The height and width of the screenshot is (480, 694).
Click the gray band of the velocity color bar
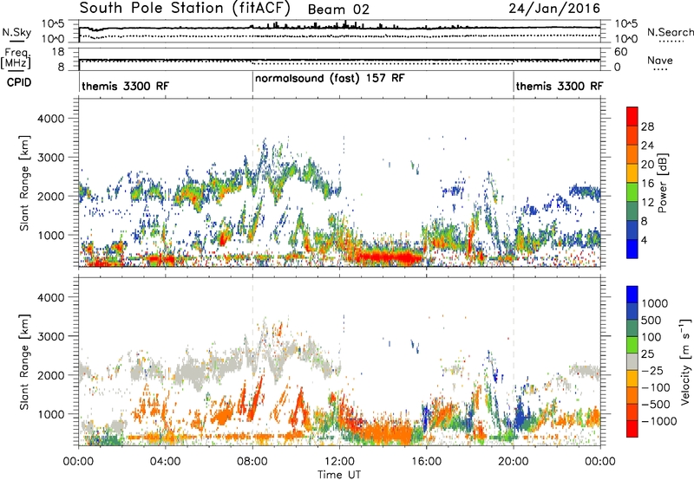click(632, 361)
